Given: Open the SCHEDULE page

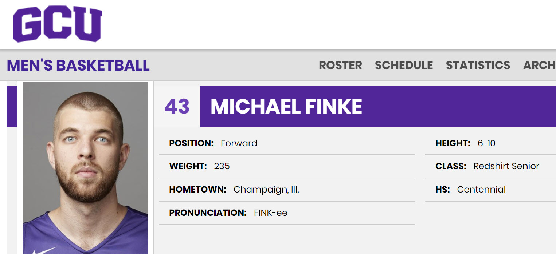Looking at the screenshot, I should coord(404,65).
